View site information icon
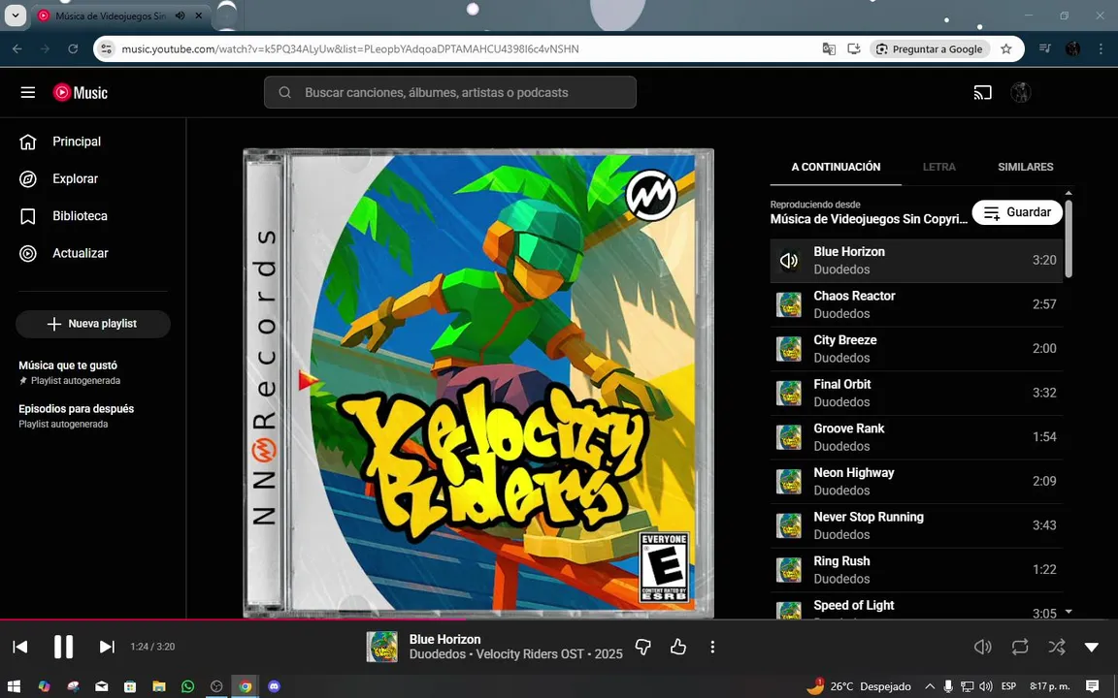The width and height of the screenshot is (1118, 698). point(107,49)
